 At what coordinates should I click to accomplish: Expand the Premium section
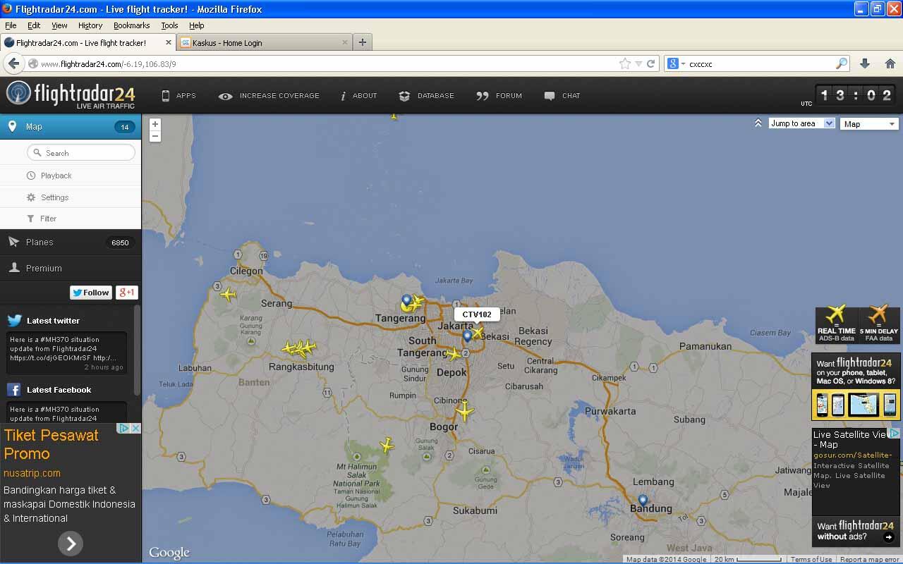coord(71,268)
